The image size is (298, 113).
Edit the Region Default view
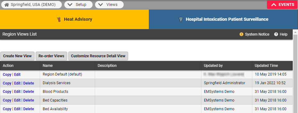pyautogui.click(x=17, y=75)
